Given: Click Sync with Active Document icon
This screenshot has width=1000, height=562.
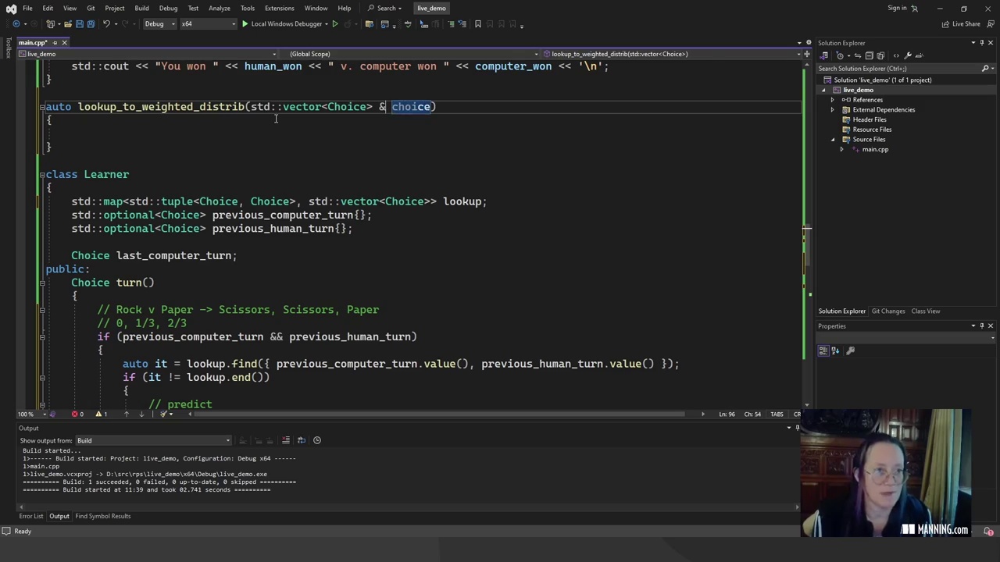Looking at the screenshot, I should click(x=858, y=55).
